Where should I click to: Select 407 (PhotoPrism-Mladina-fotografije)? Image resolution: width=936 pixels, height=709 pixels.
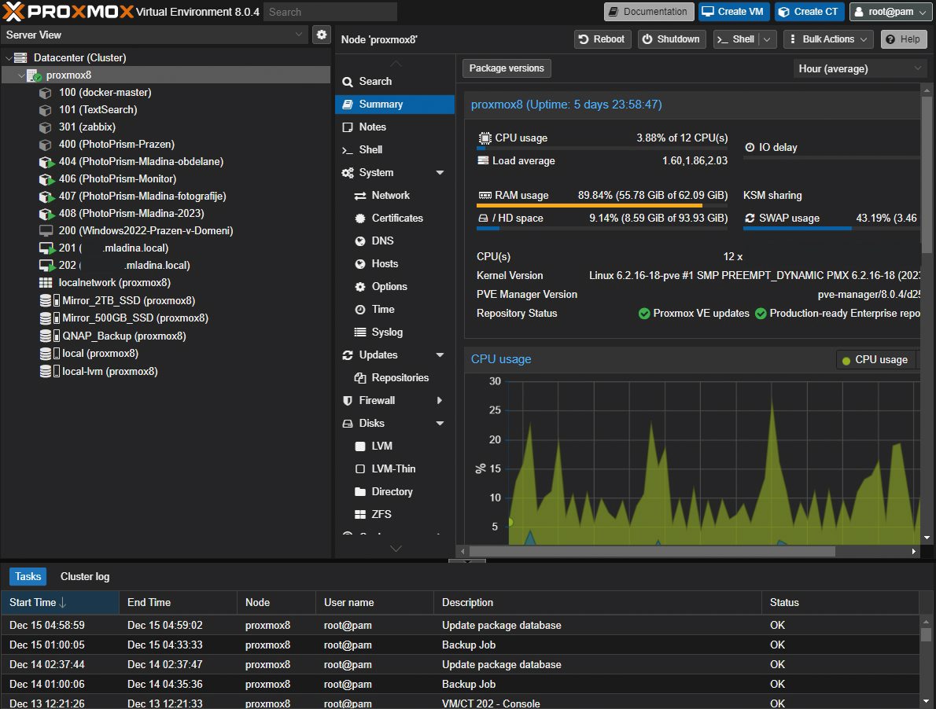pos(142,197)
